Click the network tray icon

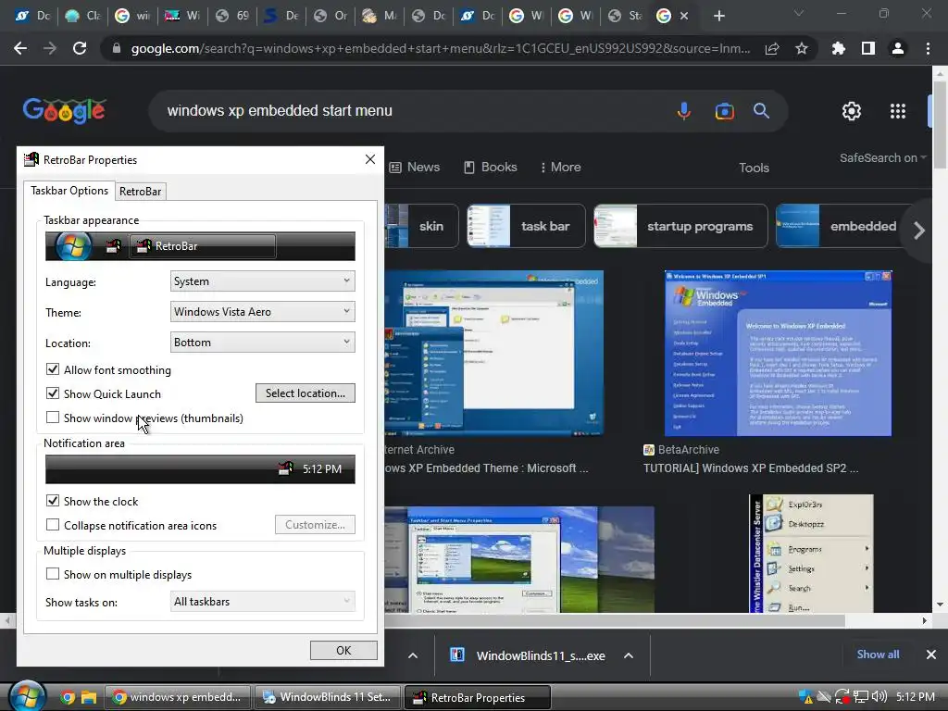coord(860,697)
